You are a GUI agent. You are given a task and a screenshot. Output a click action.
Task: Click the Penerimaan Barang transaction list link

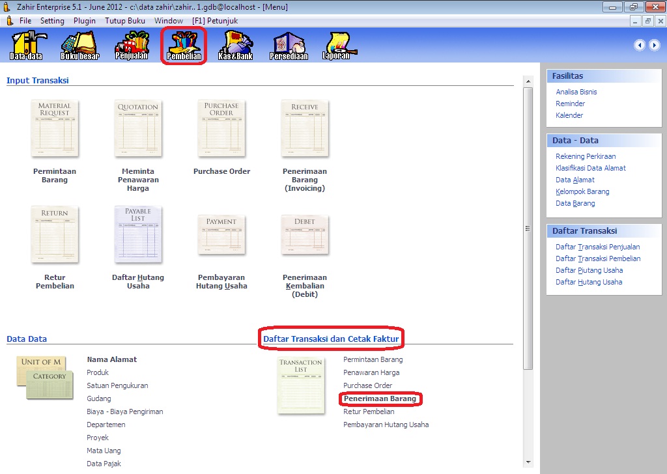380,398
